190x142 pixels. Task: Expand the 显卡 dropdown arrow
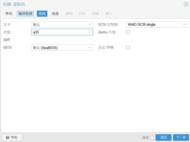tap(90, 24)
